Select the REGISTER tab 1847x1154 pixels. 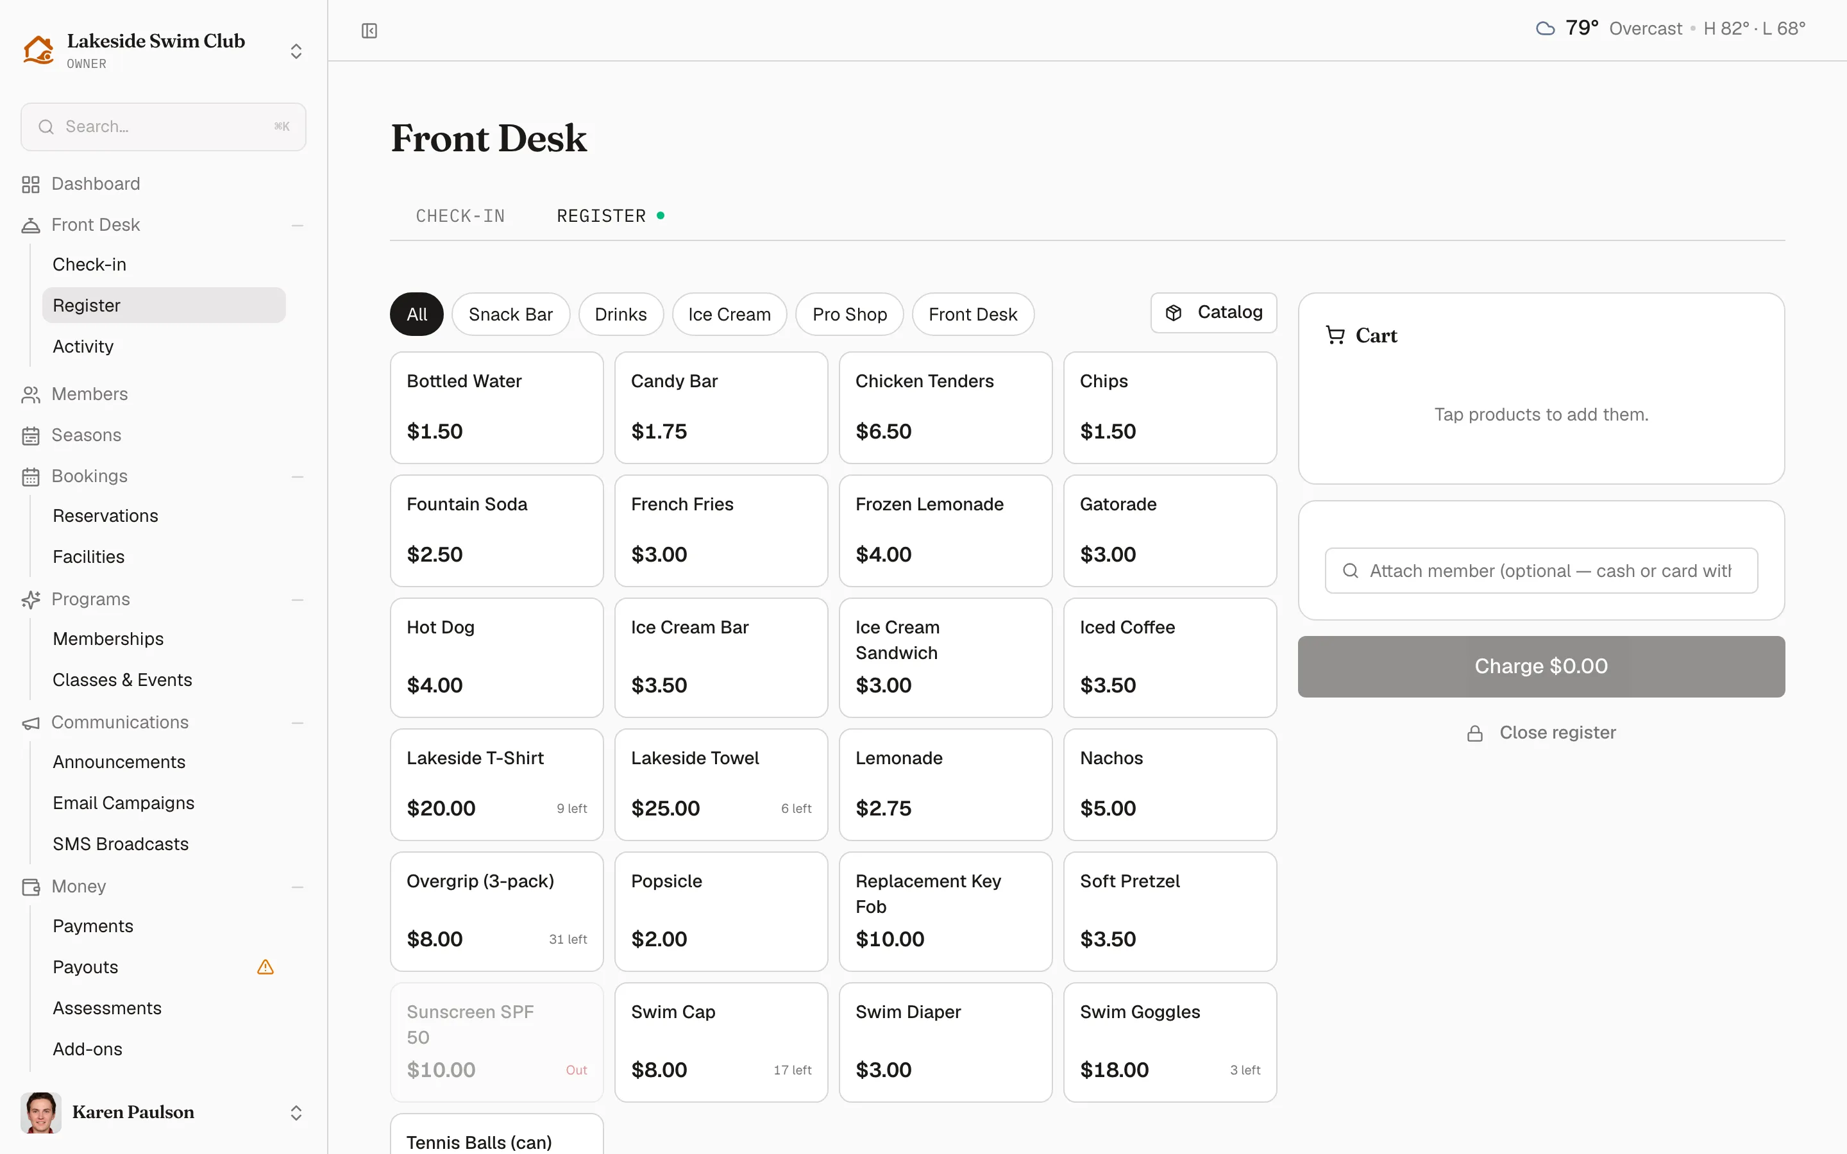pyautogui.click(x=610, y=216)
